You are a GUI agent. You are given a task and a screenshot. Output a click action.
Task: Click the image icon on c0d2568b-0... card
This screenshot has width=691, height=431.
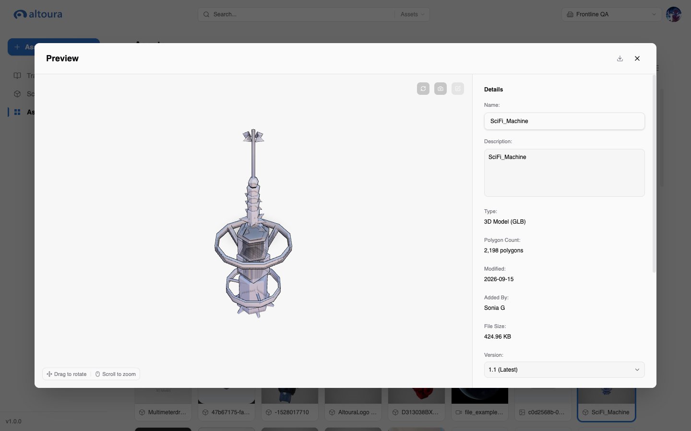522,412
